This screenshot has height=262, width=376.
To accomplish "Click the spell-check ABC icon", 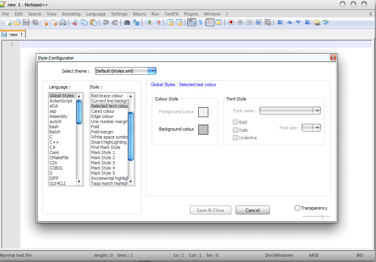I will pyautogui.click(x=326, y=22).
